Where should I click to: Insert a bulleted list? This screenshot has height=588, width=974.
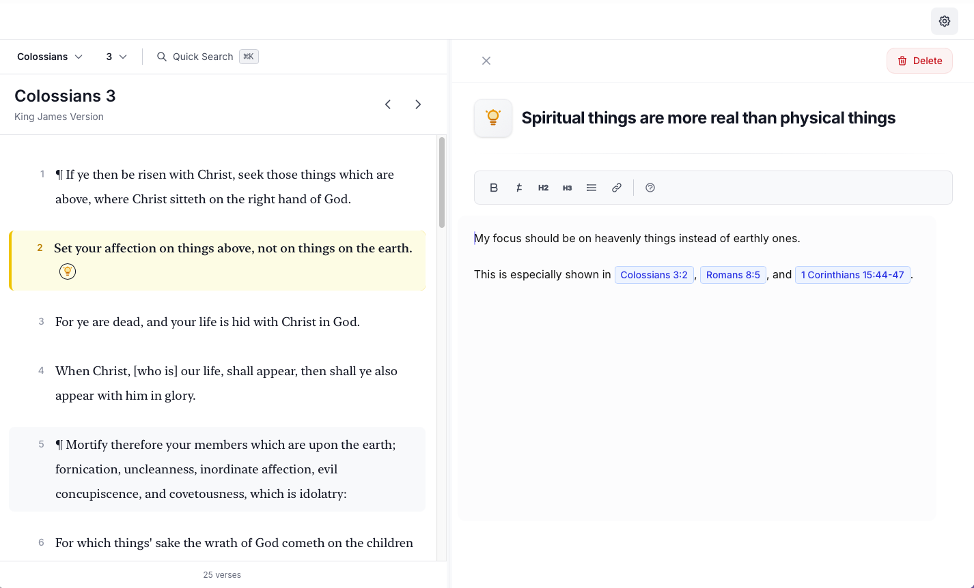(x=592, y=187)
